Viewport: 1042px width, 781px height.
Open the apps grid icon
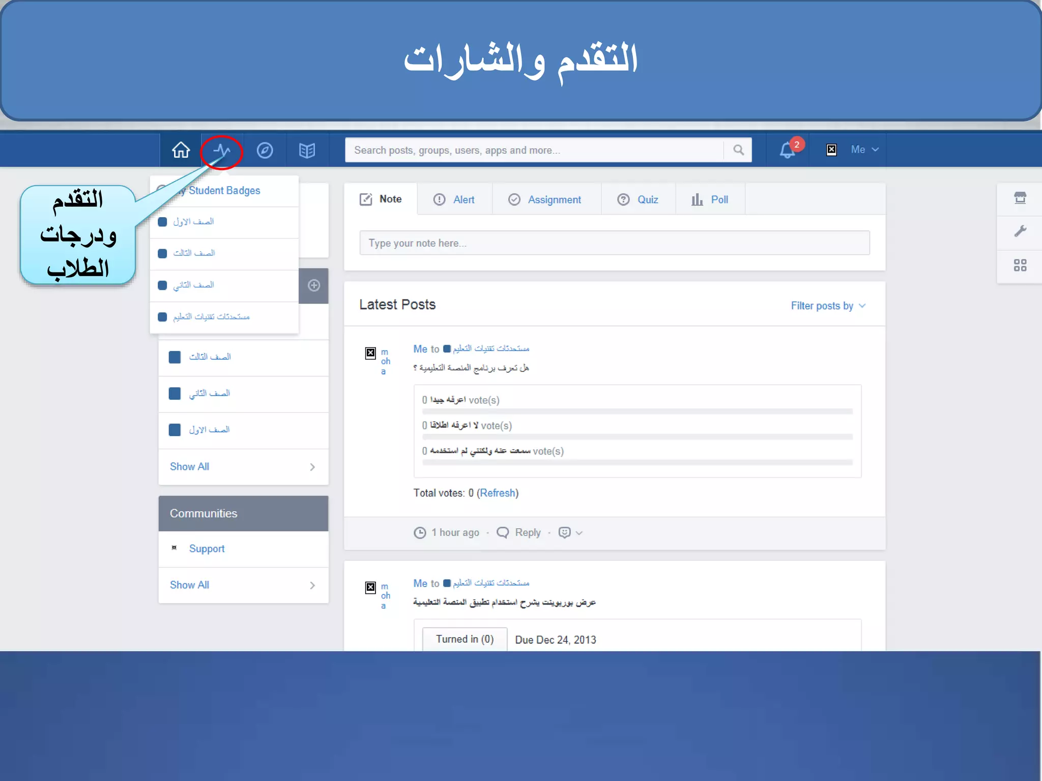tap(1020, 265)
